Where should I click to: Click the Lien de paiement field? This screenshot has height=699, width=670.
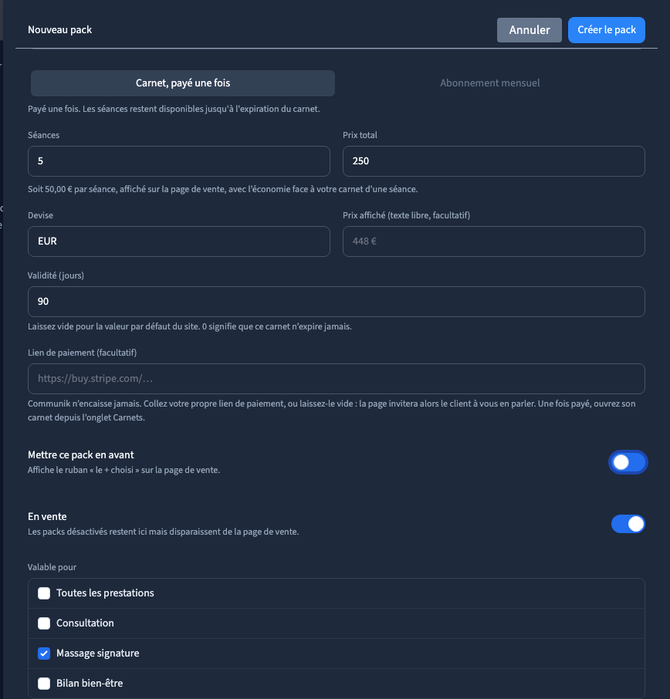pos(337,379)
